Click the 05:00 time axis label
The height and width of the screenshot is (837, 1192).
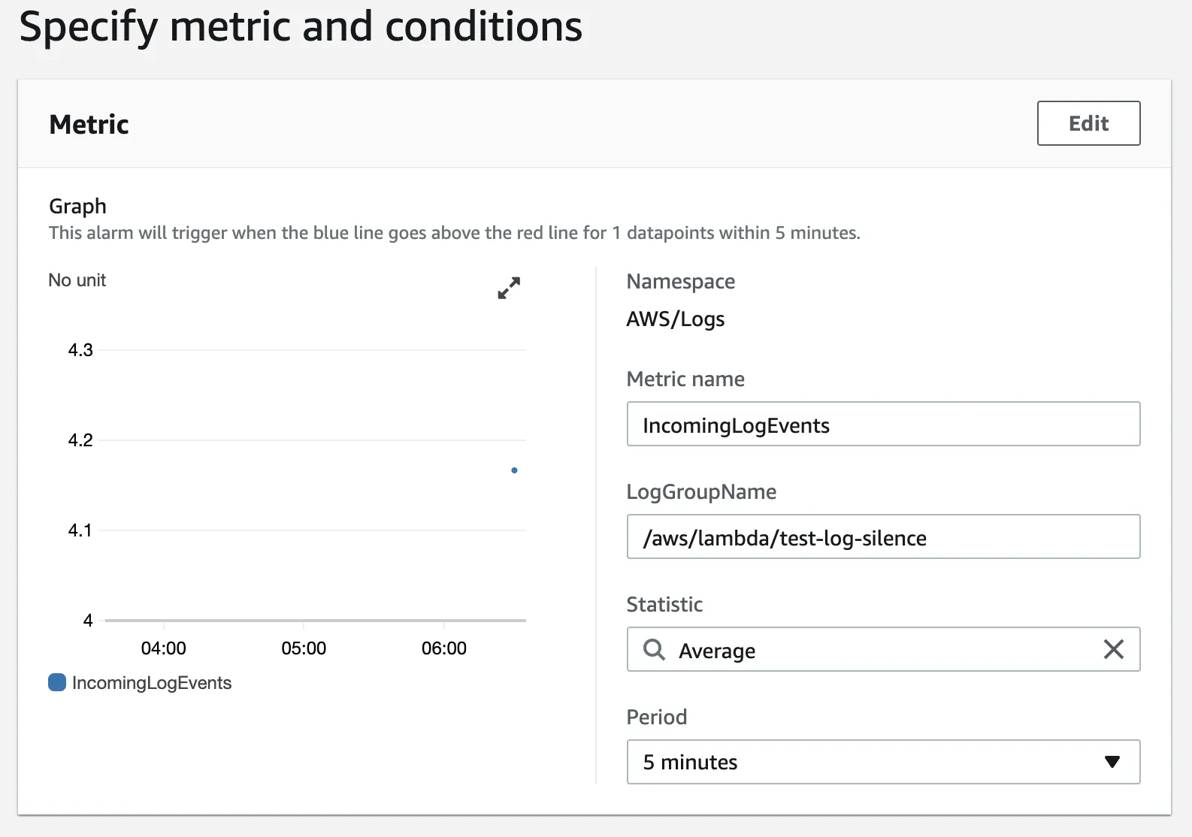pyautogui.click(x=304, y=648)
